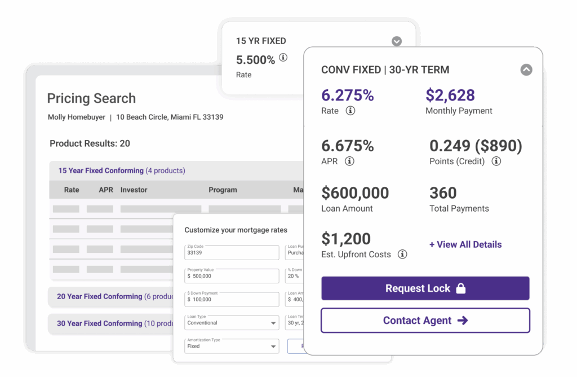Open info icon beside Est. Upfront Costs
Screen dimensions: 577x377
402,254
